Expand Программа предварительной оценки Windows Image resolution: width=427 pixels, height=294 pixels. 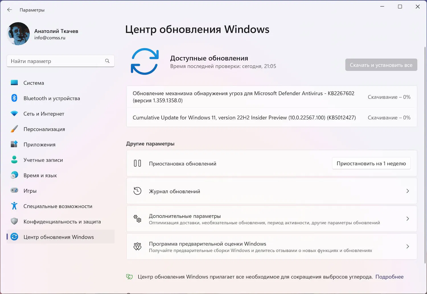coord(408,247)
